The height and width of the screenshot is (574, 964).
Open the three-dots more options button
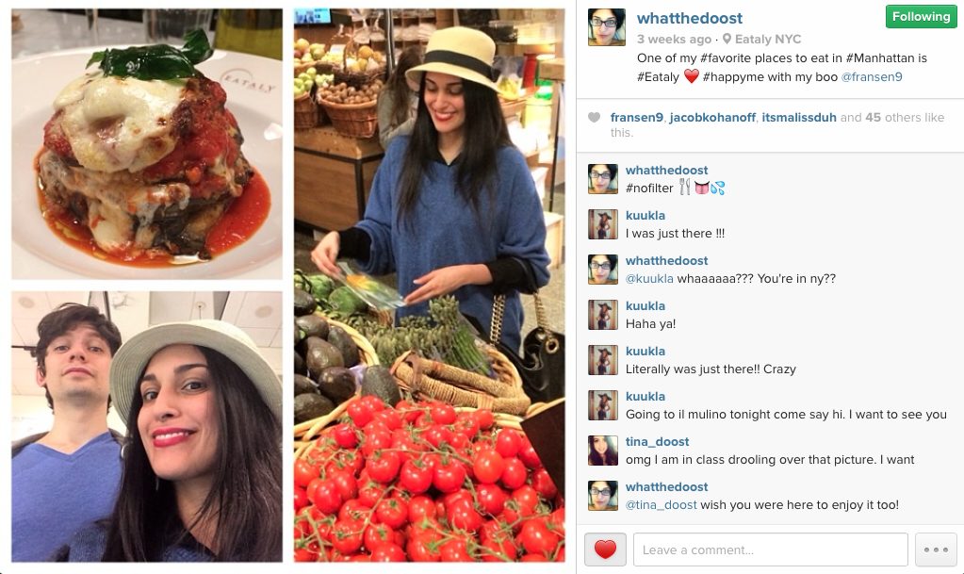pos(936,549)
